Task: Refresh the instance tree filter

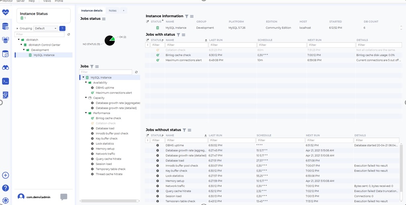Action: coord(69,34)
